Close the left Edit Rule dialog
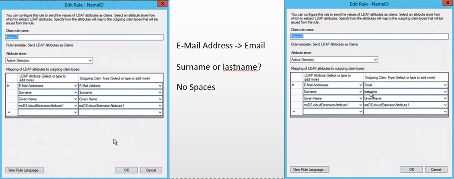454x179 pixels. click(163, 4)
